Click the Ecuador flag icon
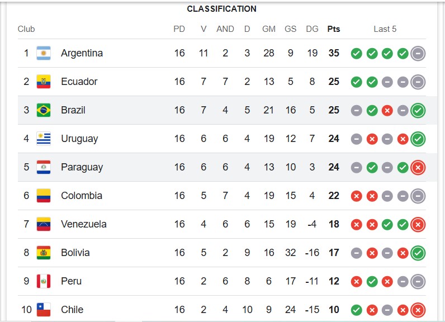 pos(44,82)
